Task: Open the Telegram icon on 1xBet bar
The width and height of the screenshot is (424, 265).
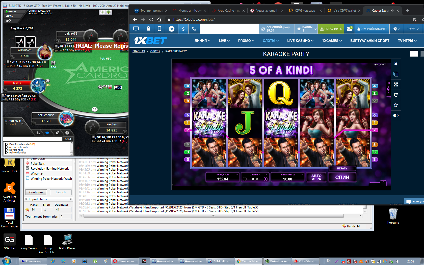Action: (172, 29)
